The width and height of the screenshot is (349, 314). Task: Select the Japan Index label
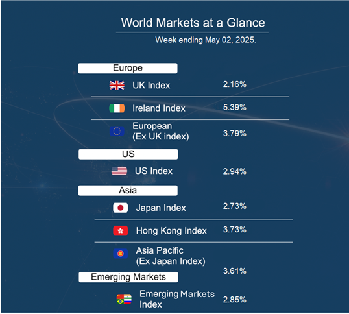coord(161,208)
